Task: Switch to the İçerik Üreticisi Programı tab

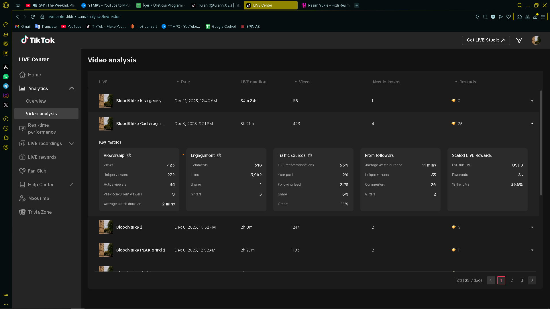Action: tap(160, 5)
